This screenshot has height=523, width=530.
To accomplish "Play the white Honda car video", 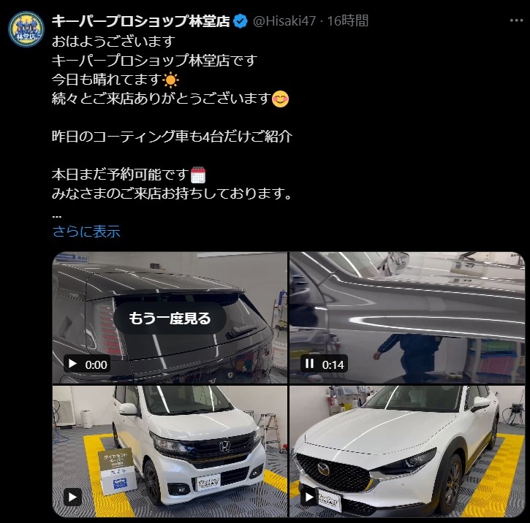I will (x=72, y=497).
